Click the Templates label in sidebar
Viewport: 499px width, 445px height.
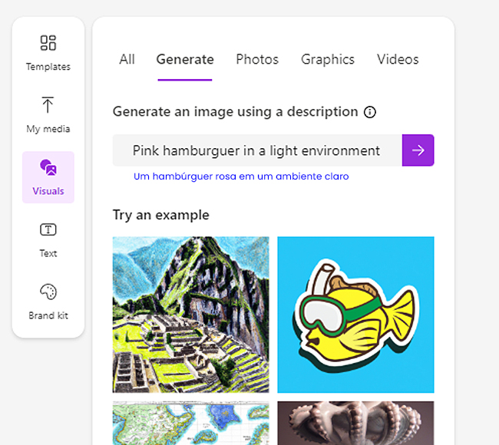point(48,67)
